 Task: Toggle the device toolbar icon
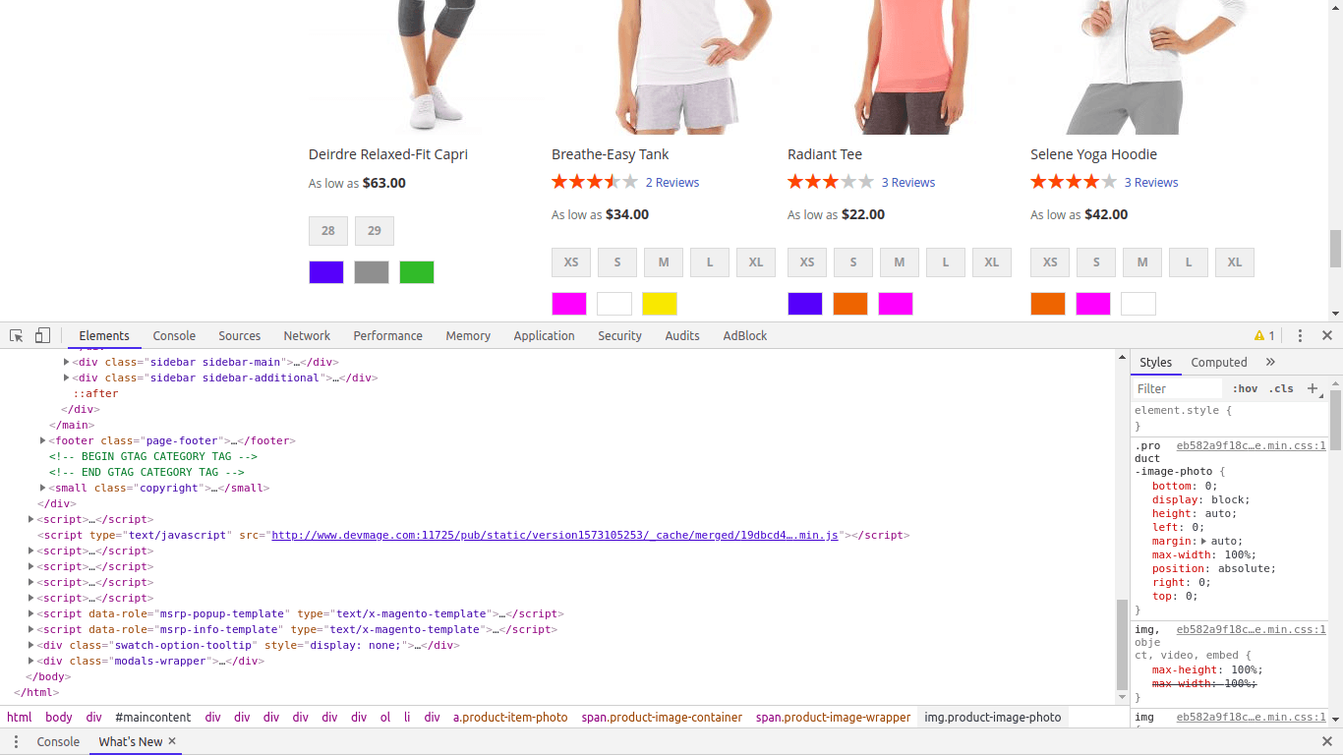pyautogui.click(x=42, y=335)
